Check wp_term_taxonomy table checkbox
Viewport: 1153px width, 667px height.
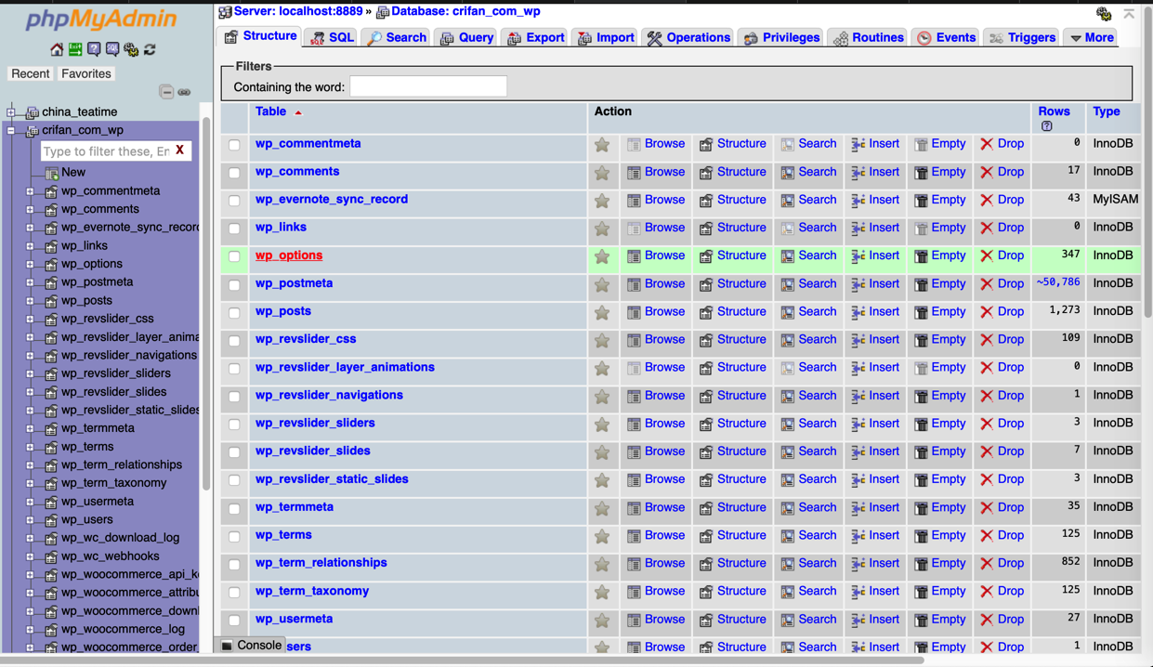tap(234, 592)
